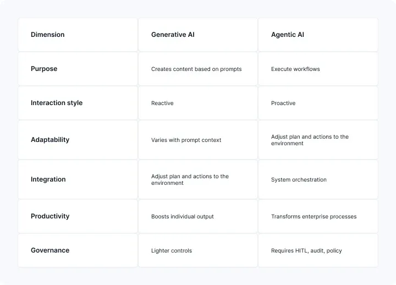The height and width of the screenshot is (285, 396).
Task: Select the 'Execute workflows' cell
Action: tap(318, 69)
